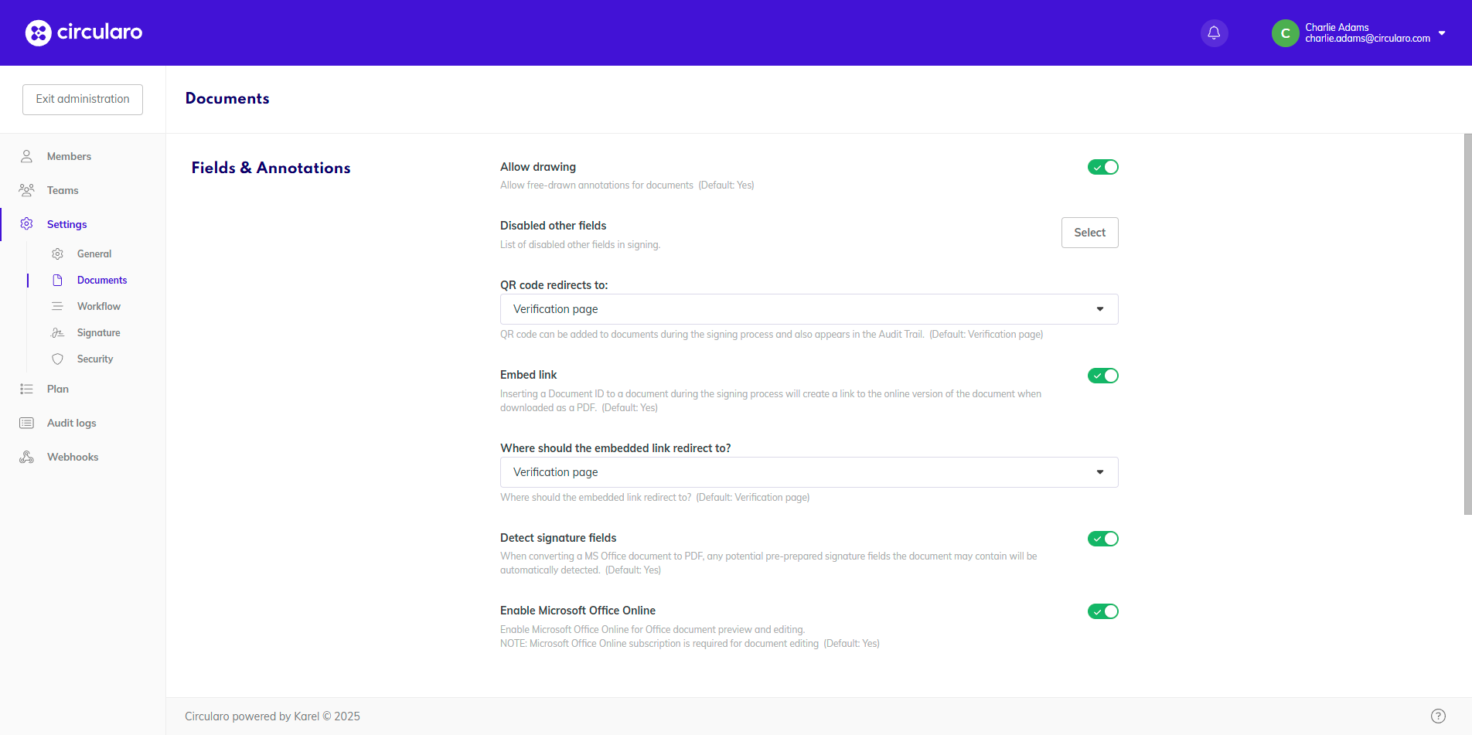Click the Security shield icon
1472x735 pixels.
57,359
